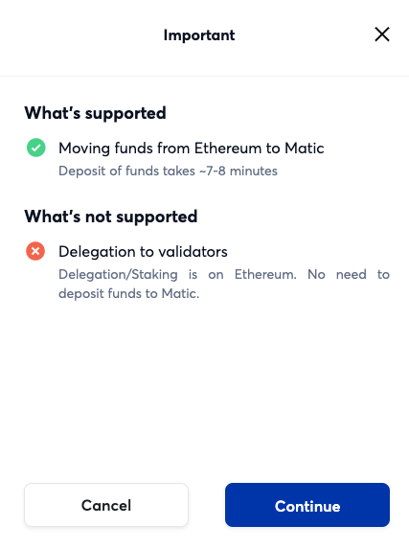Click the word Delegation/Staking in the note
The image size is (409, 549).
pyautogui.click(x=118, y=275)
